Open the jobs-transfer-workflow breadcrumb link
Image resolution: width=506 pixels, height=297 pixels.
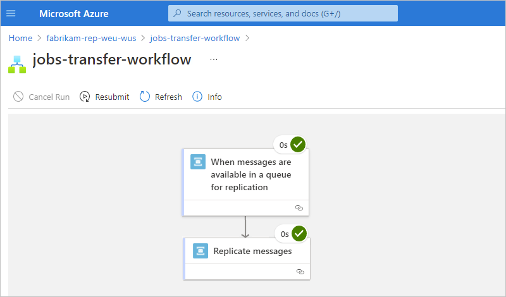[195, 38]
